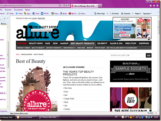Open a new blank tab
This screenshot has height=121, width=161.
[x=100, y=6]
